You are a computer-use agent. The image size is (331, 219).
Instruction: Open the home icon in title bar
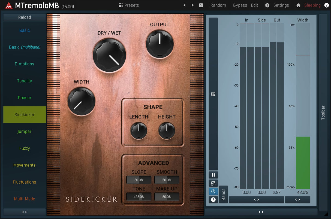point(298,5)
